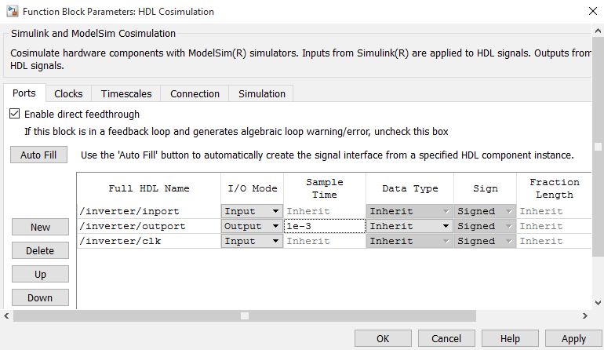Click the Auto Fill button
The image size is (604, 350).
pyautogui.click(x=38, y=155)
